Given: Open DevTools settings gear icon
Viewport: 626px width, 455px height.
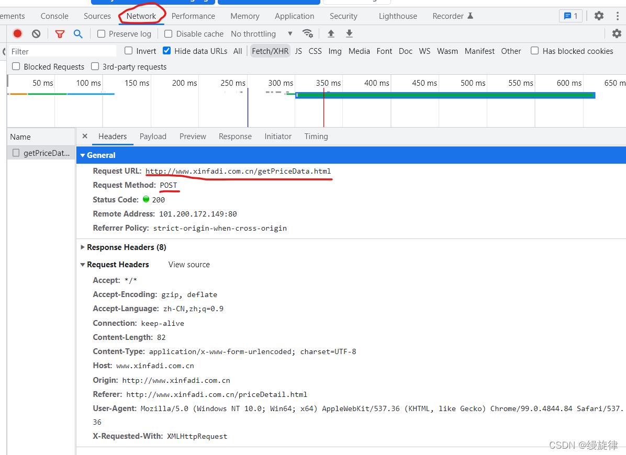Looking at the screenshot, I should point(599,16).
